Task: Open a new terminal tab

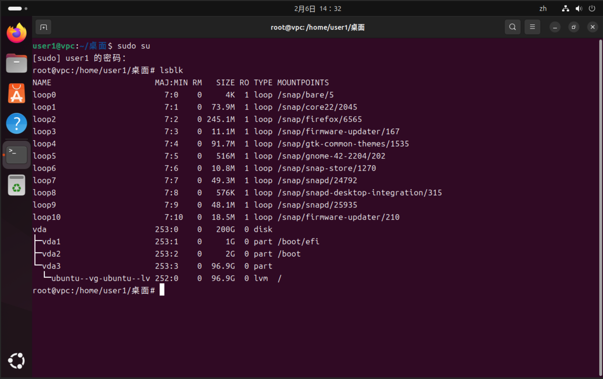Action: pyautogui.click(x=43, y=27)
